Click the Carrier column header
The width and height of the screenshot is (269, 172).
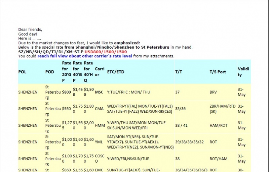100,72
